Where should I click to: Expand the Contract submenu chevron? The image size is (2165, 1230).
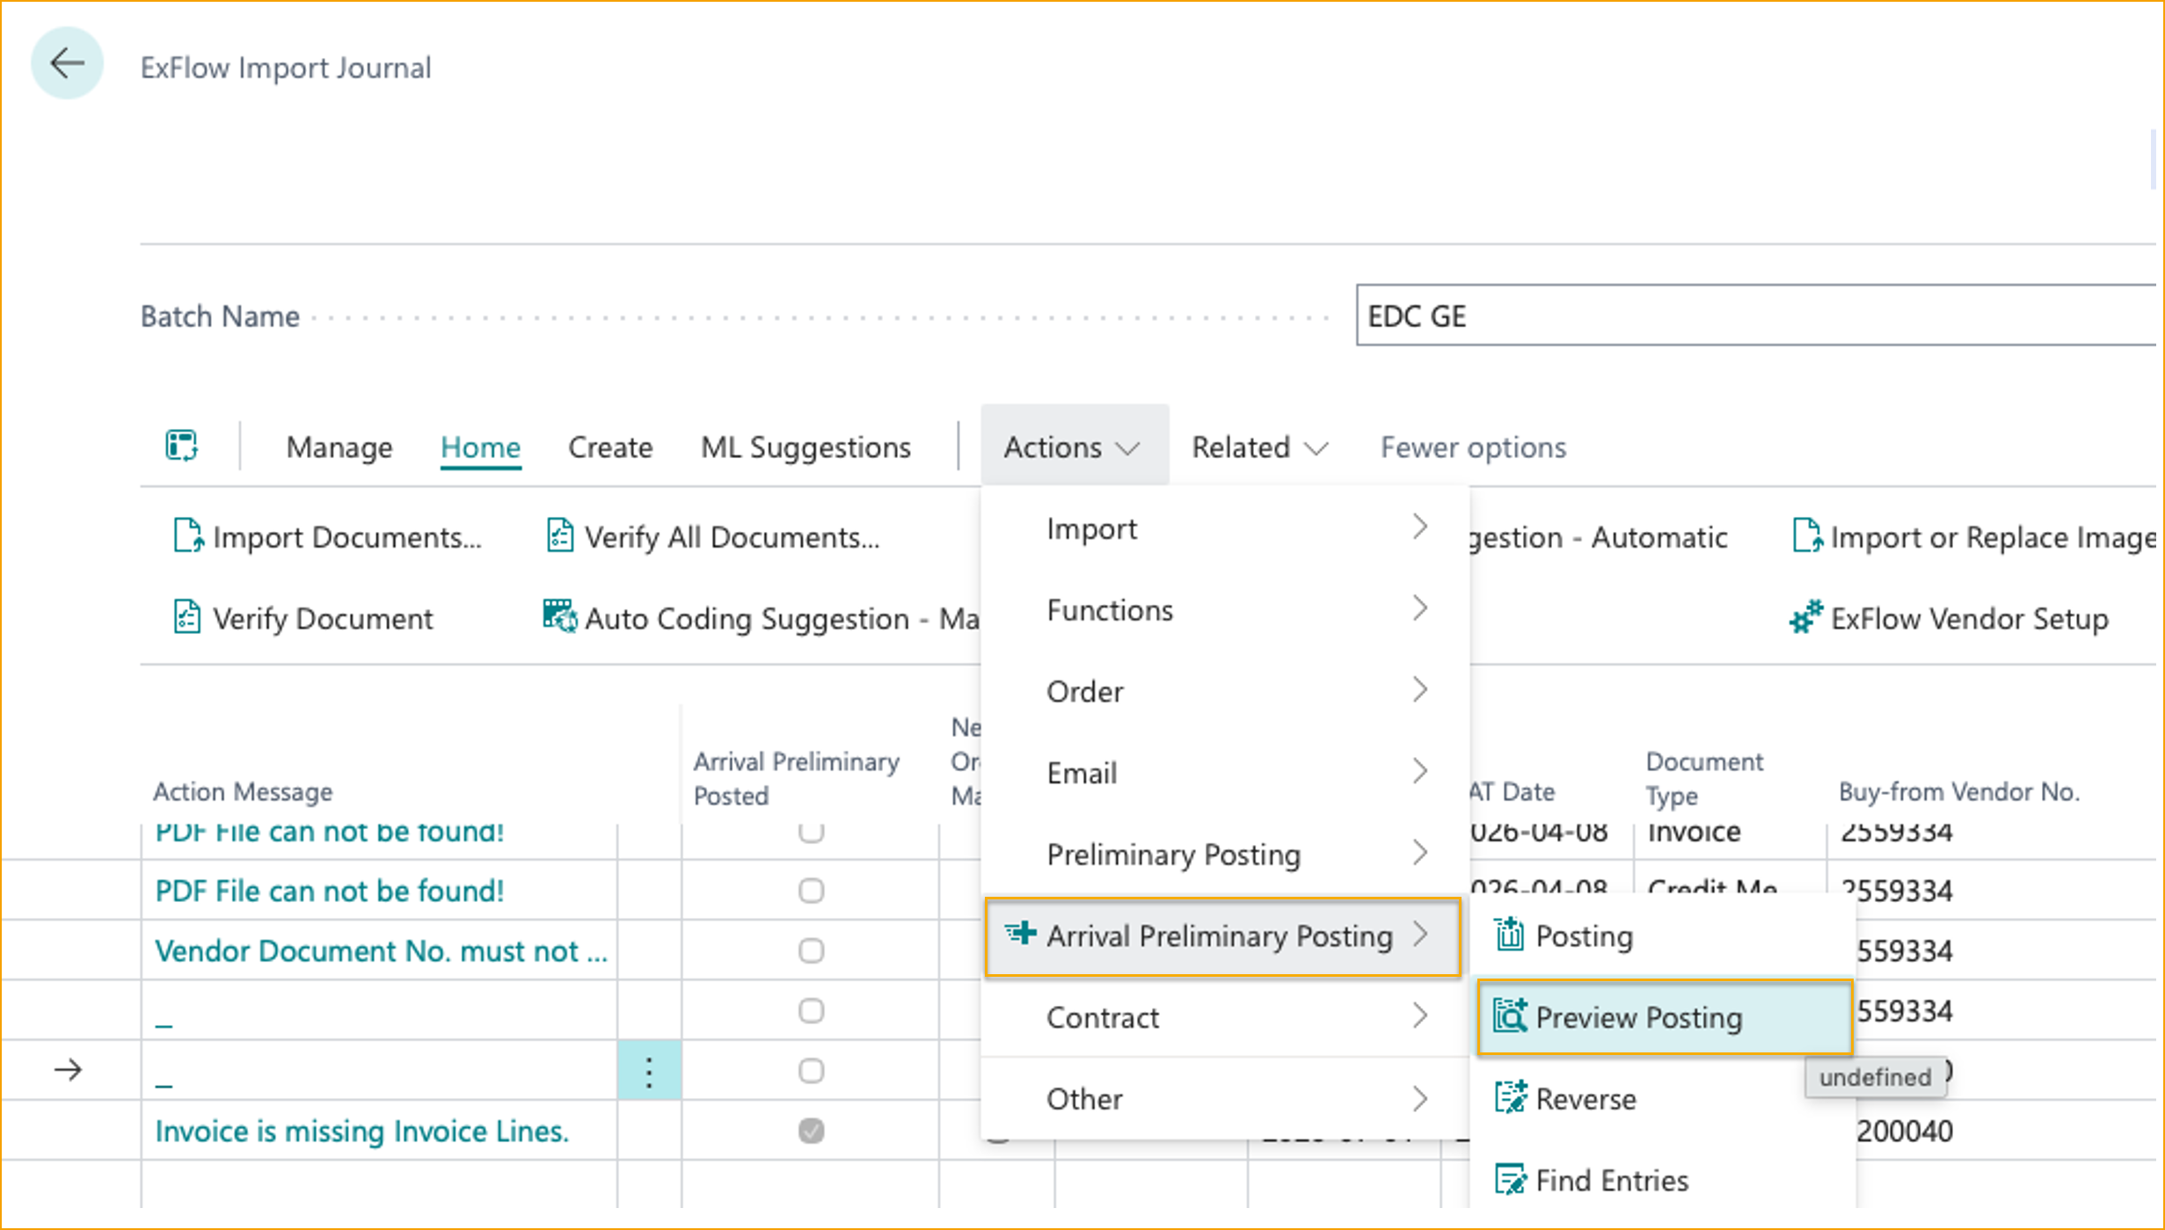point(1419,1016)
